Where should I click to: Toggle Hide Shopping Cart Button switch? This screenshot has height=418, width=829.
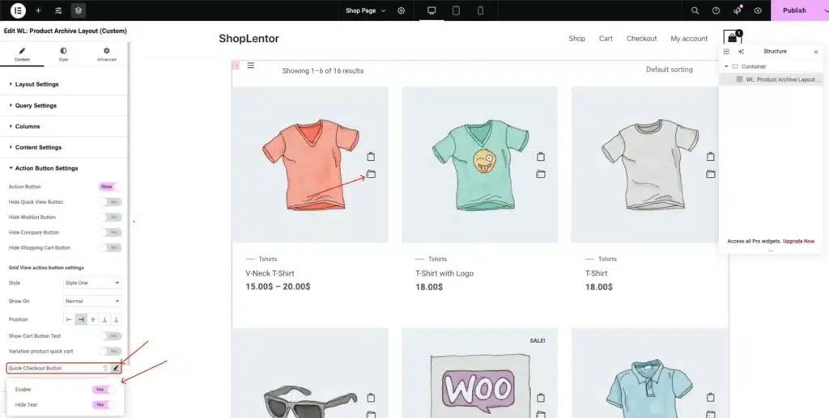(110, 247)
